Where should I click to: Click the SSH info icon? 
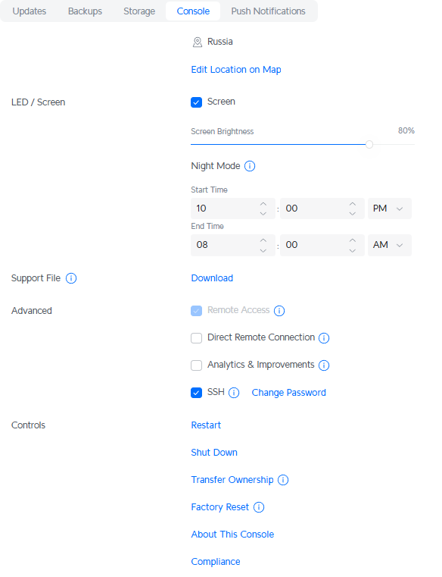tap(234, 393)
